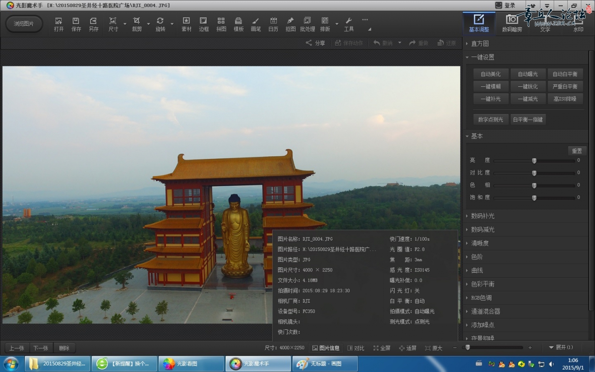Click the zoom slider handle in bottom bar
The image size is (595, 372).
[467, 348]
